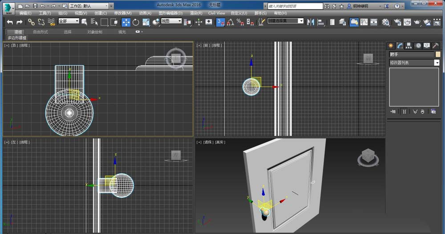Toggle Angle Snap in main toolbar

pyautogui.click(x=230, y=22)
